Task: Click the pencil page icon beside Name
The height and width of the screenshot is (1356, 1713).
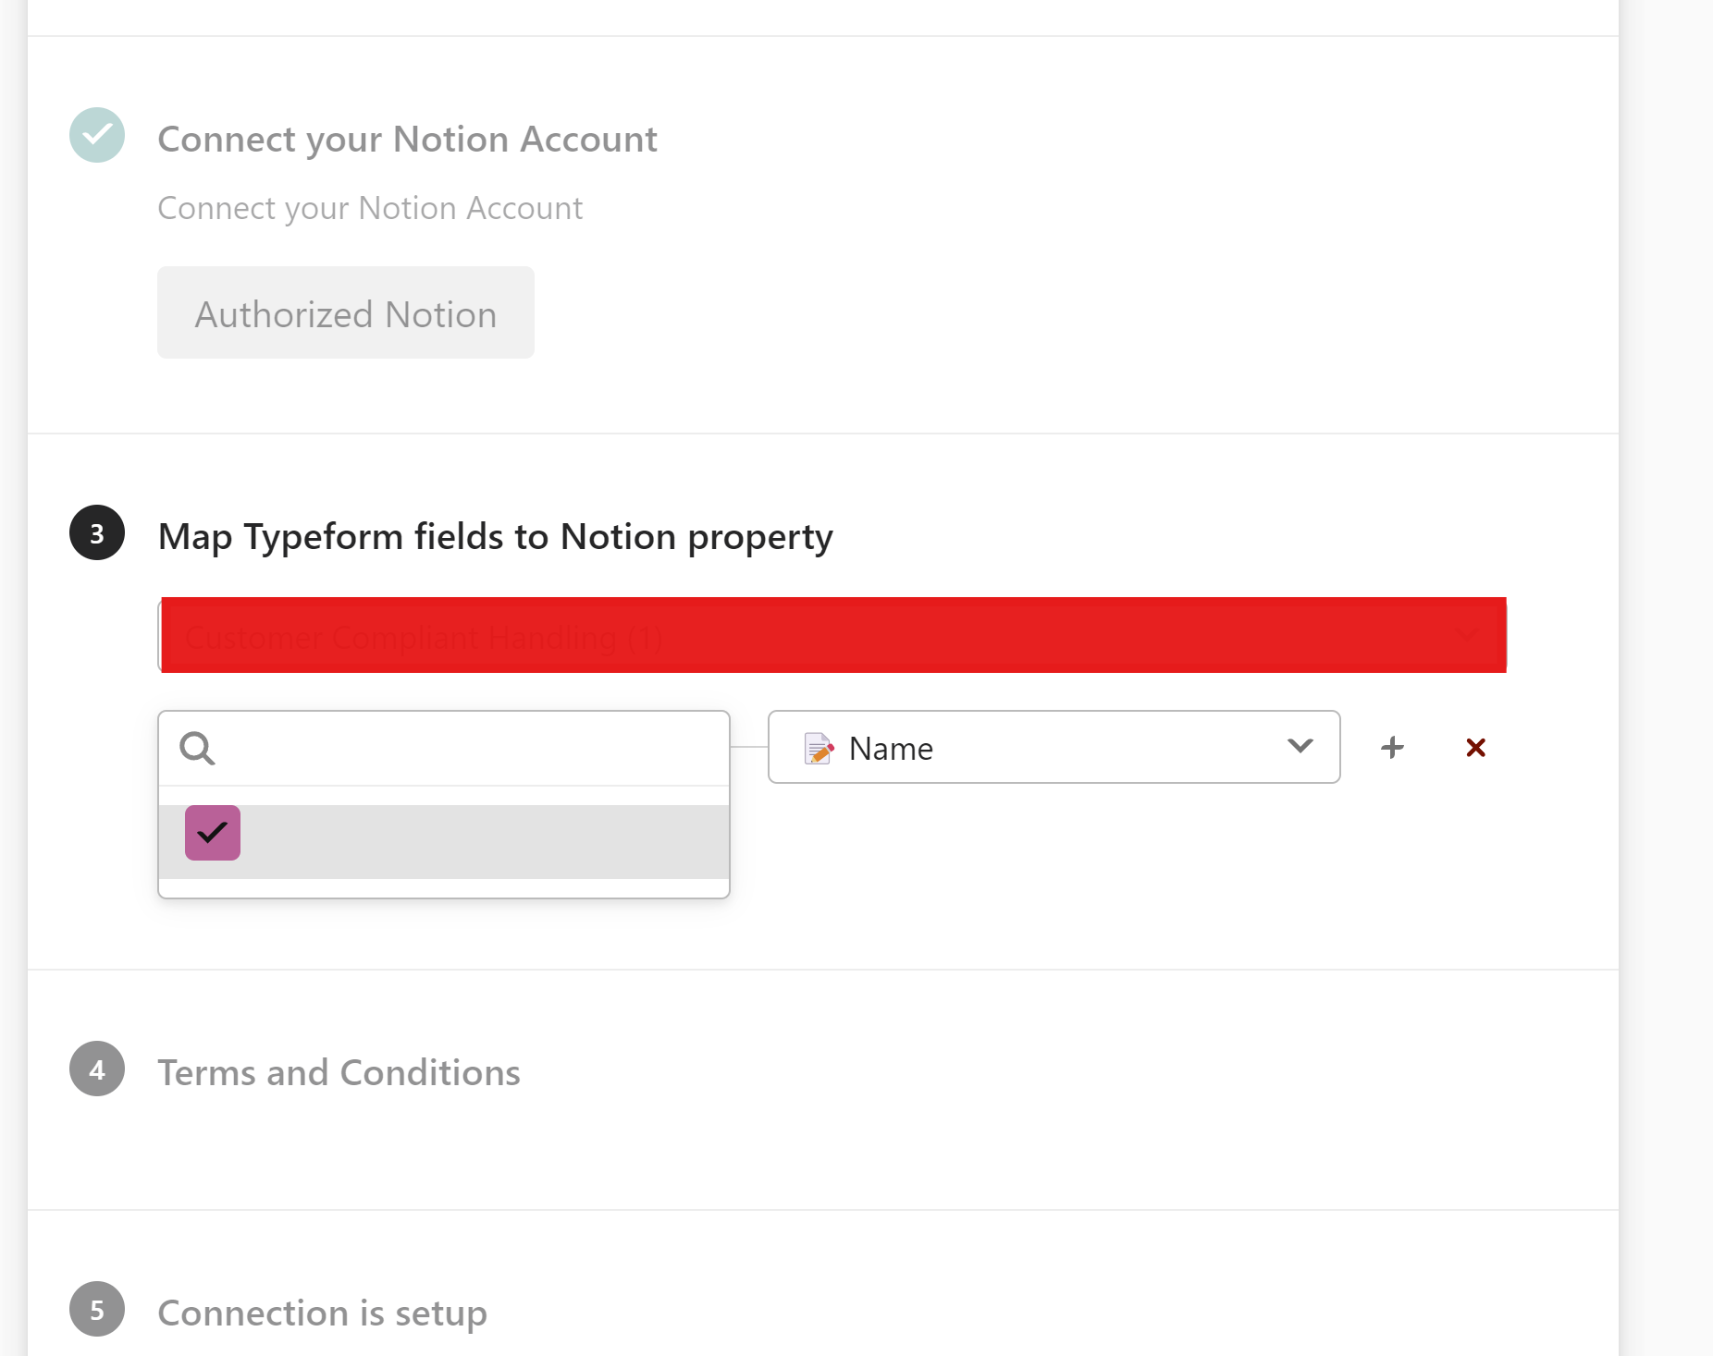Action: 818,748
